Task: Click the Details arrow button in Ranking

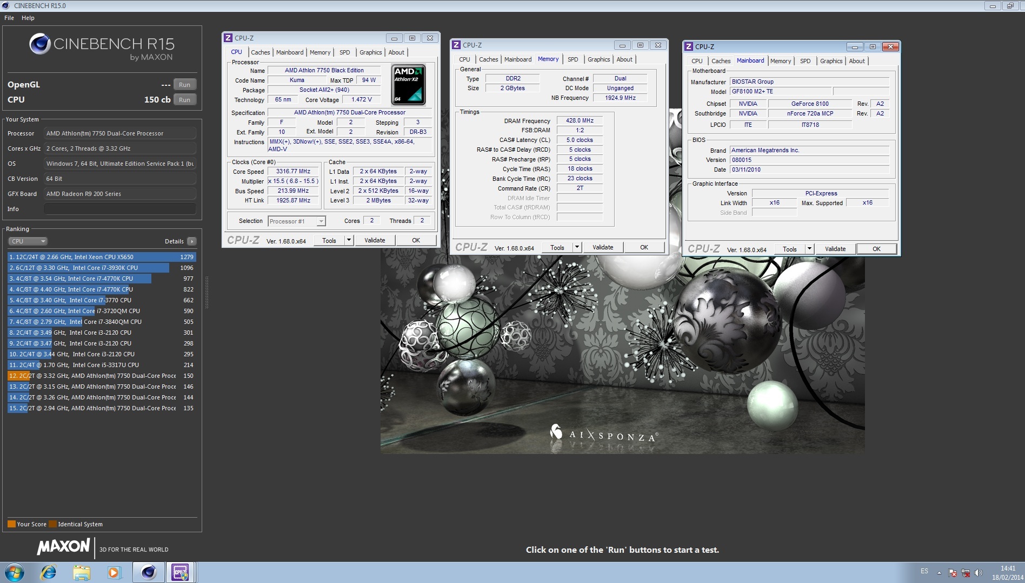Action: coord(192,241)
